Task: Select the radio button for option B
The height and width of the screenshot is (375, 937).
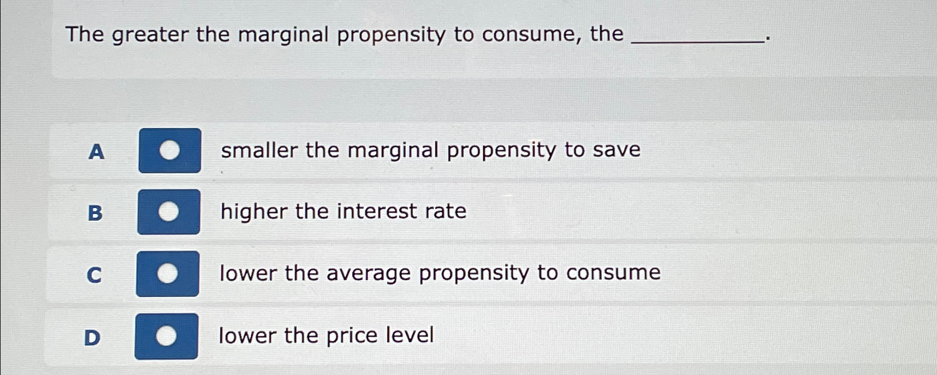Action: pyautogui.click(x=169, y=212)
